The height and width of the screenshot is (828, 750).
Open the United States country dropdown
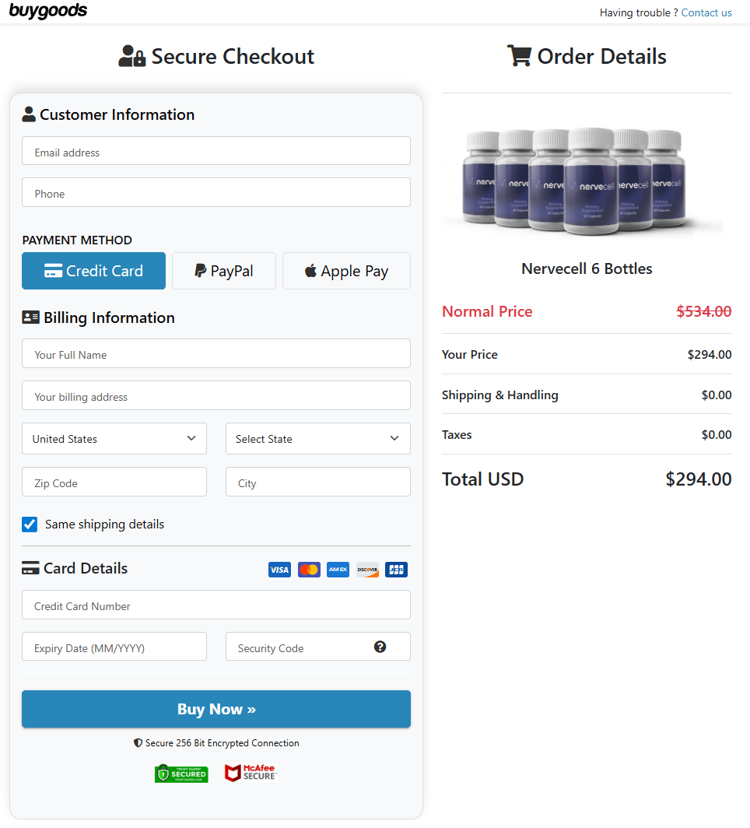click(x=114, y=438)
